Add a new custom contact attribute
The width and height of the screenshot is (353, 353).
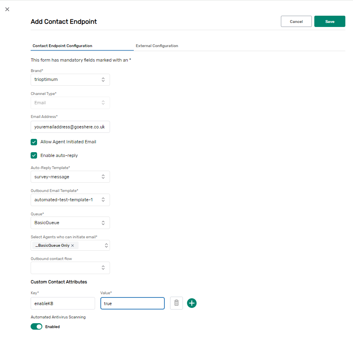192,303
